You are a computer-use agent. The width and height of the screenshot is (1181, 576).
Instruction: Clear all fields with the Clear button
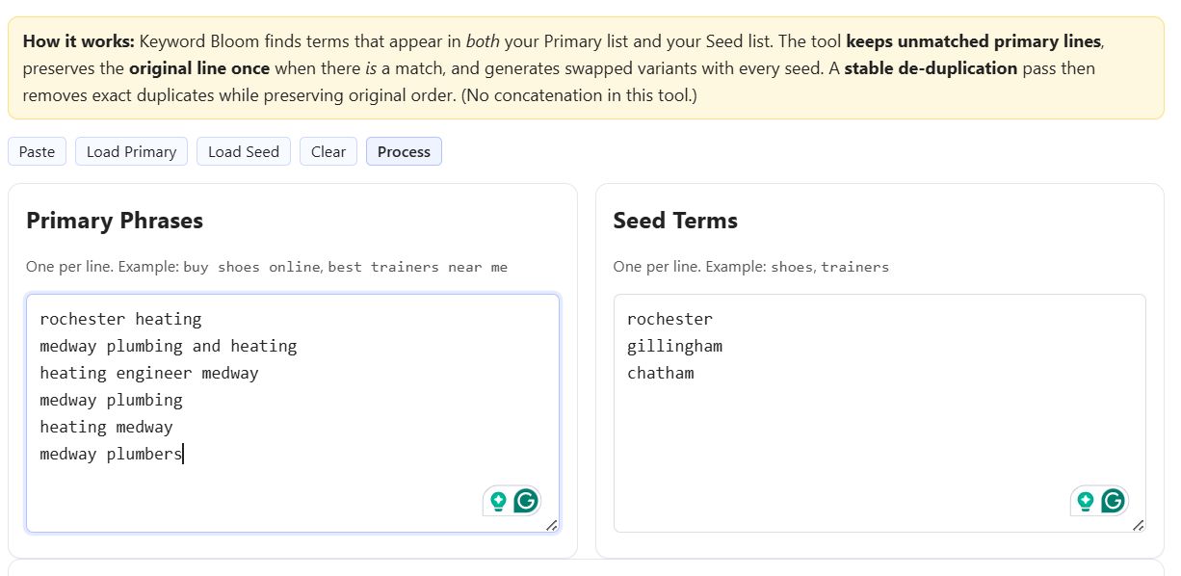coord(328,151)
